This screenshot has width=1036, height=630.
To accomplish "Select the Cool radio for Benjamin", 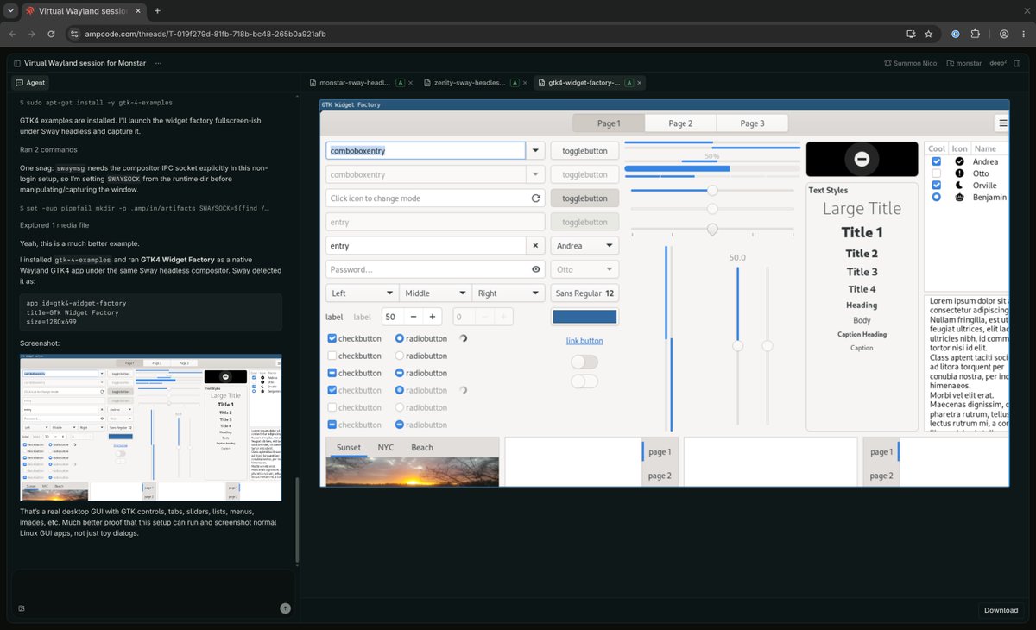I will pyautogui.click(x=936, y=198).
